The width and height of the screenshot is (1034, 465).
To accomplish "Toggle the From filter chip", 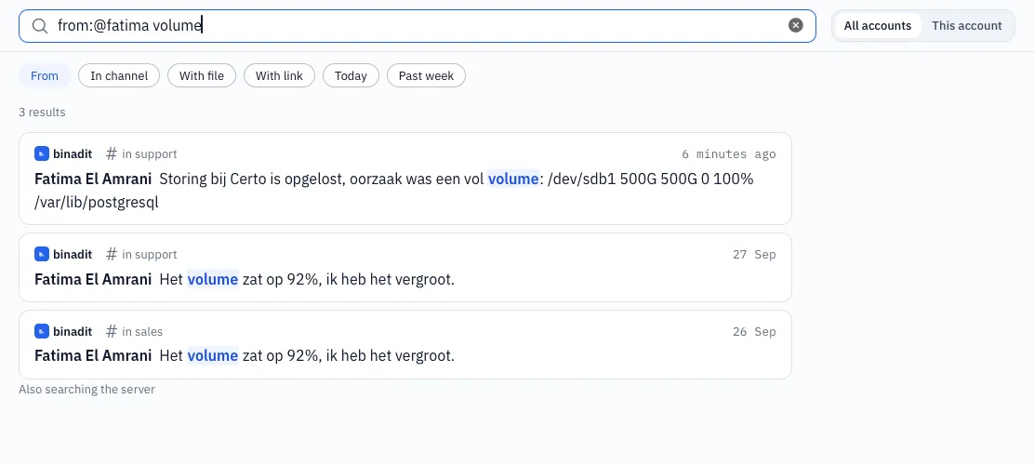I will pos(45,76).
